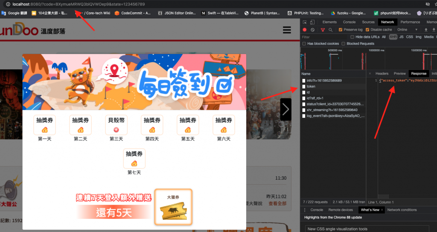This screenshot has width=437, height=232.
Task: Select the xhr_streaming request row
Action: click(333, 110)
